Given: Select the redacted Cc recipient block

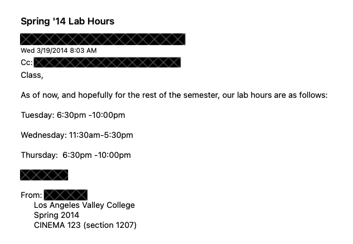Looking at the screenshot, I should [107, 63].
